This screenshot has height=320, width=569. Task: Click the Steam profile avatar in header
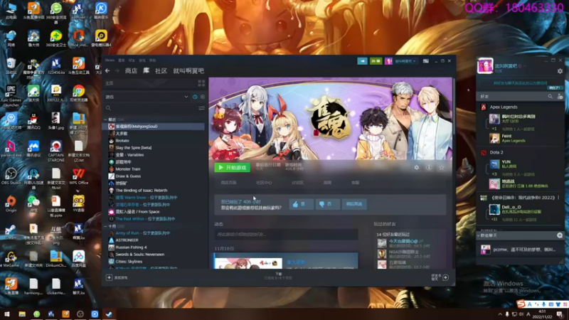(x=388, y=61)
